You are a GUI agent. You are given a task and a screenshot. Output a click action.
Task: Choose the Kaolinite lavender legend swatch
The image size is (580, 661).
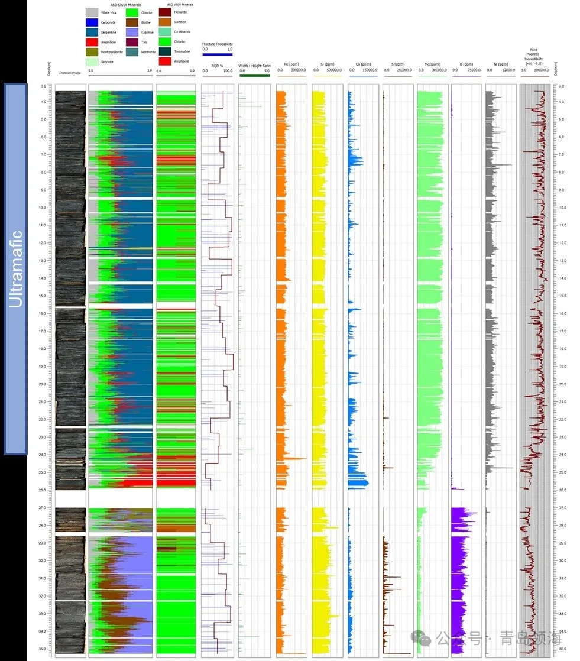(132, 32)
